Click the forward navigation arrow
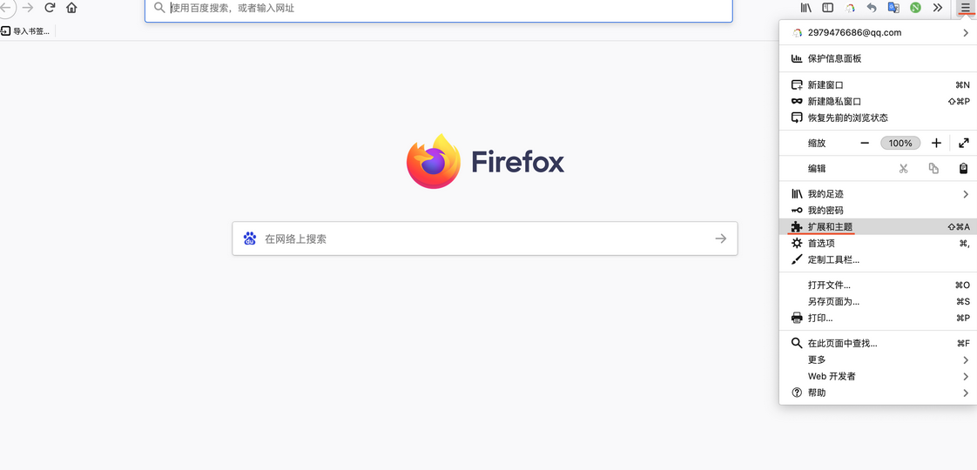The width and height of the screenshot is (977, 470). tap(27, 8)
